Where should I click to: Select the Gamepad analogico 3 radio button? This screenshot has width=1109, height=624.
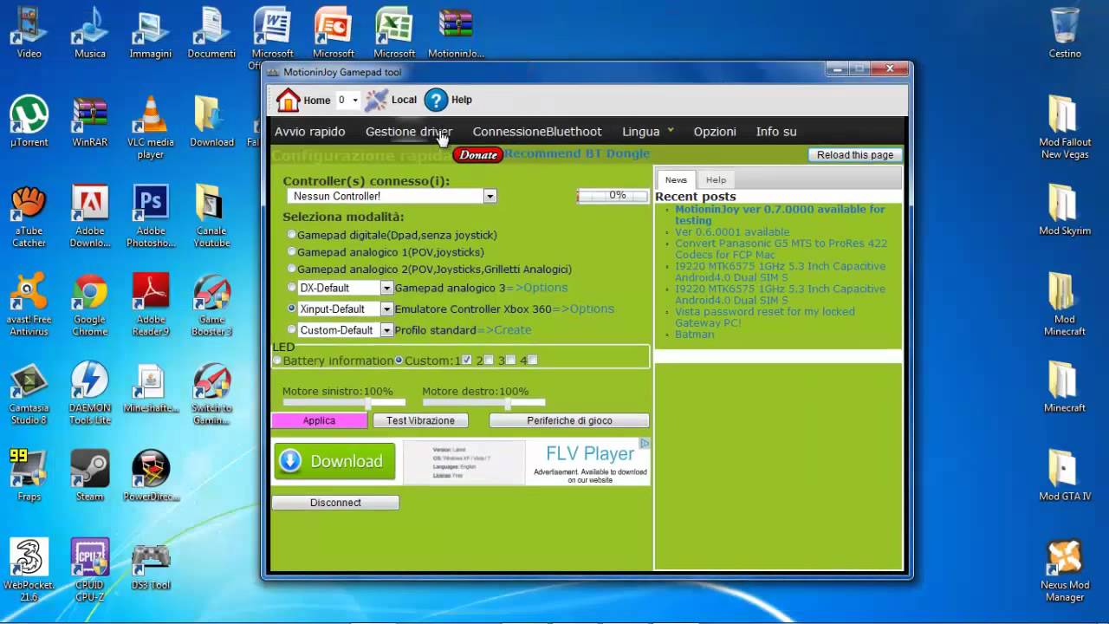tap(292, 288)
